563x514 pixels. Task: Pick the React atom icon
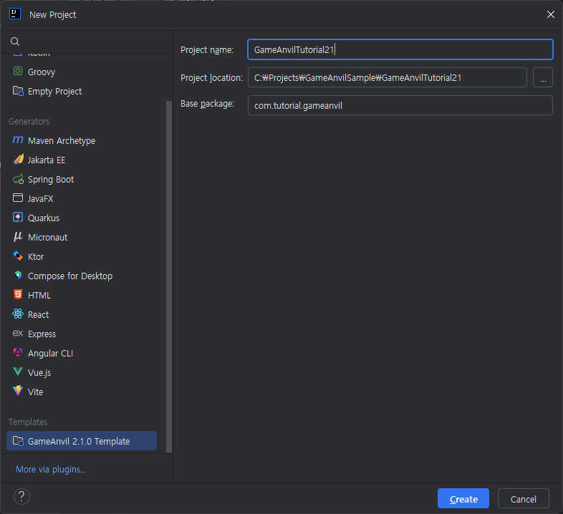click(x=18, y=315)
